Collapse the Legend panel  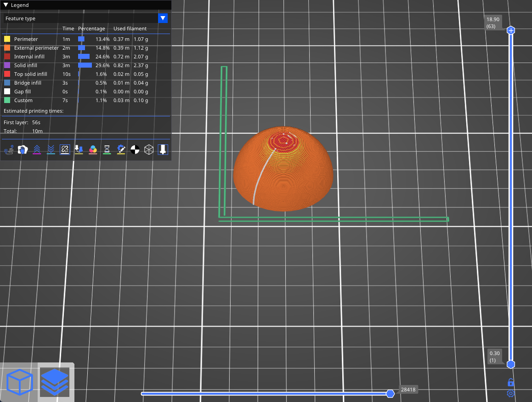coord(6,5)
